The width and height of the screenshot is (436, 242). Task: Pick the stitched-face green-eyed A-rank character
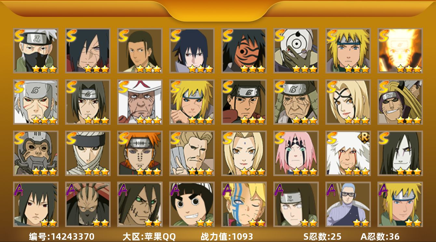[x=140, y=205]
